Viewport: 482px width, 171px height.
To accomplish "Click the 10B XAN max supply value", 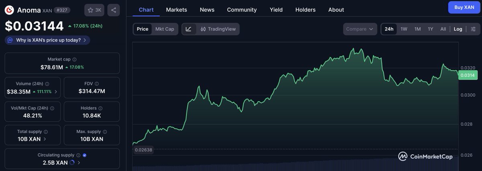I will (x=92, y=139).
